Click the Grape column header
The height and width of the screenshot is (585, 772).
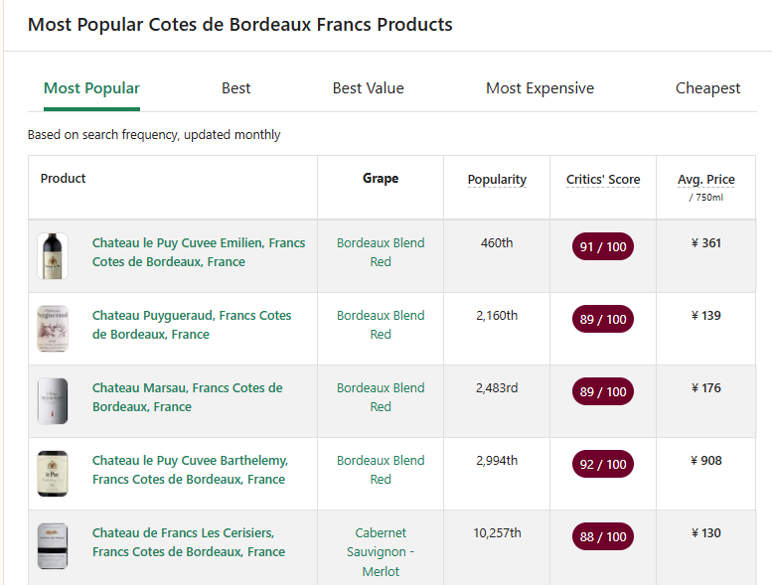coord(381,178)
